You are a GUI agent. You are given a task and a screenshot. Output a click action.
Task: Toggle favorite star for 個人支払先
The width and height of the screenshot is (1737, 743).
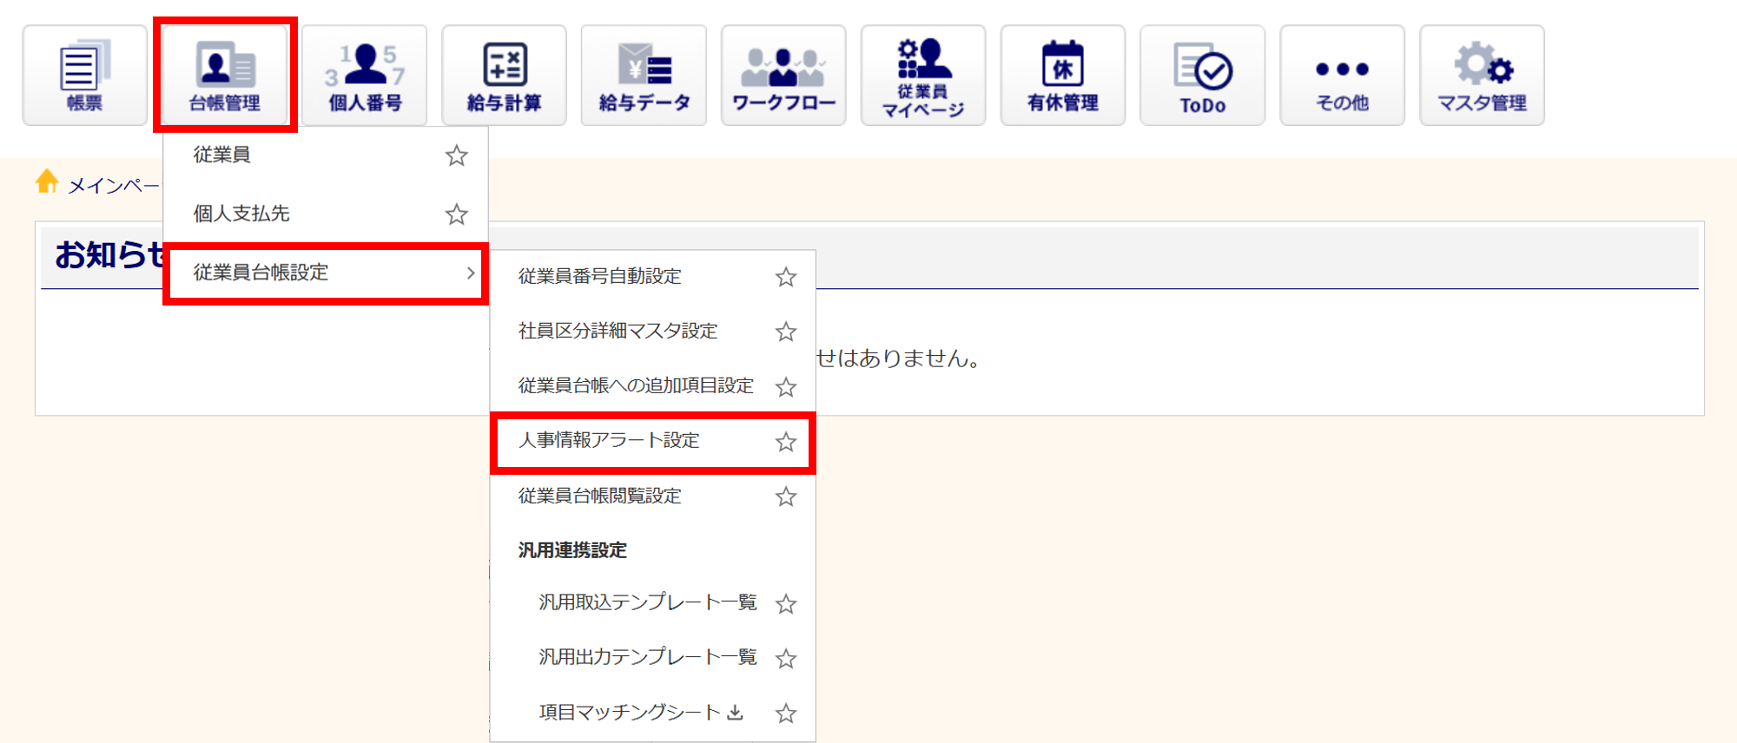click(456, 214)
